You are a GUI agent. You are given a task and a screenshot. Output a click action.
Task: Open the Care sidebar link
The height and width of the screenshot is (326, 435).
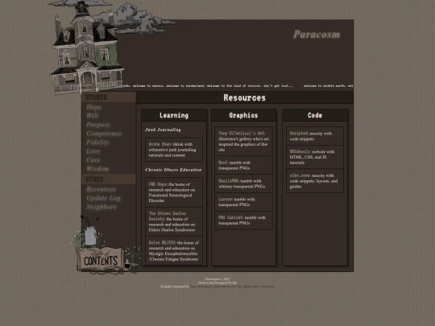93,160
